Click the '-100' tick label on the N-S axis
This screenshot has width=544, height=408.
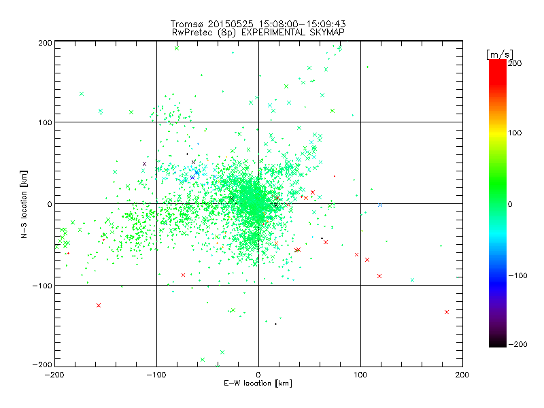click(x=42, y=286)
